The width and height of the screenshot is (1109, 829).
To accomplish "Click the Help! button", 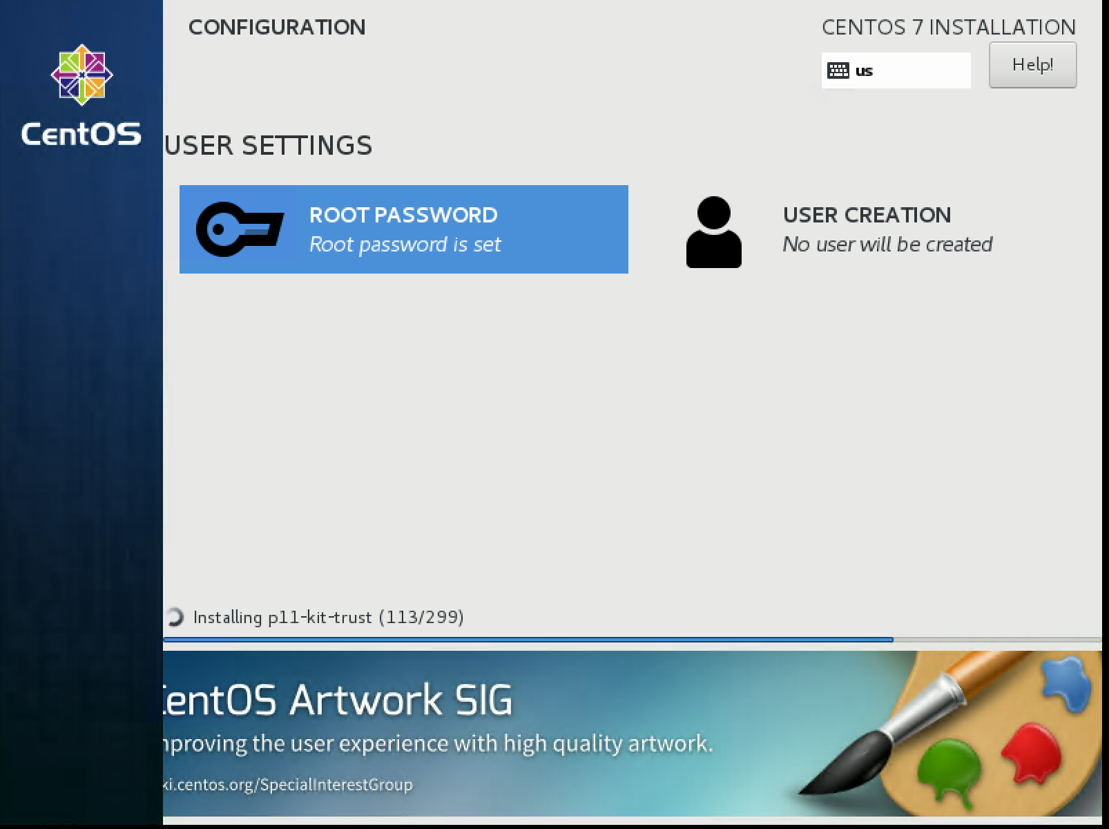I will (x=1032, y=65).
